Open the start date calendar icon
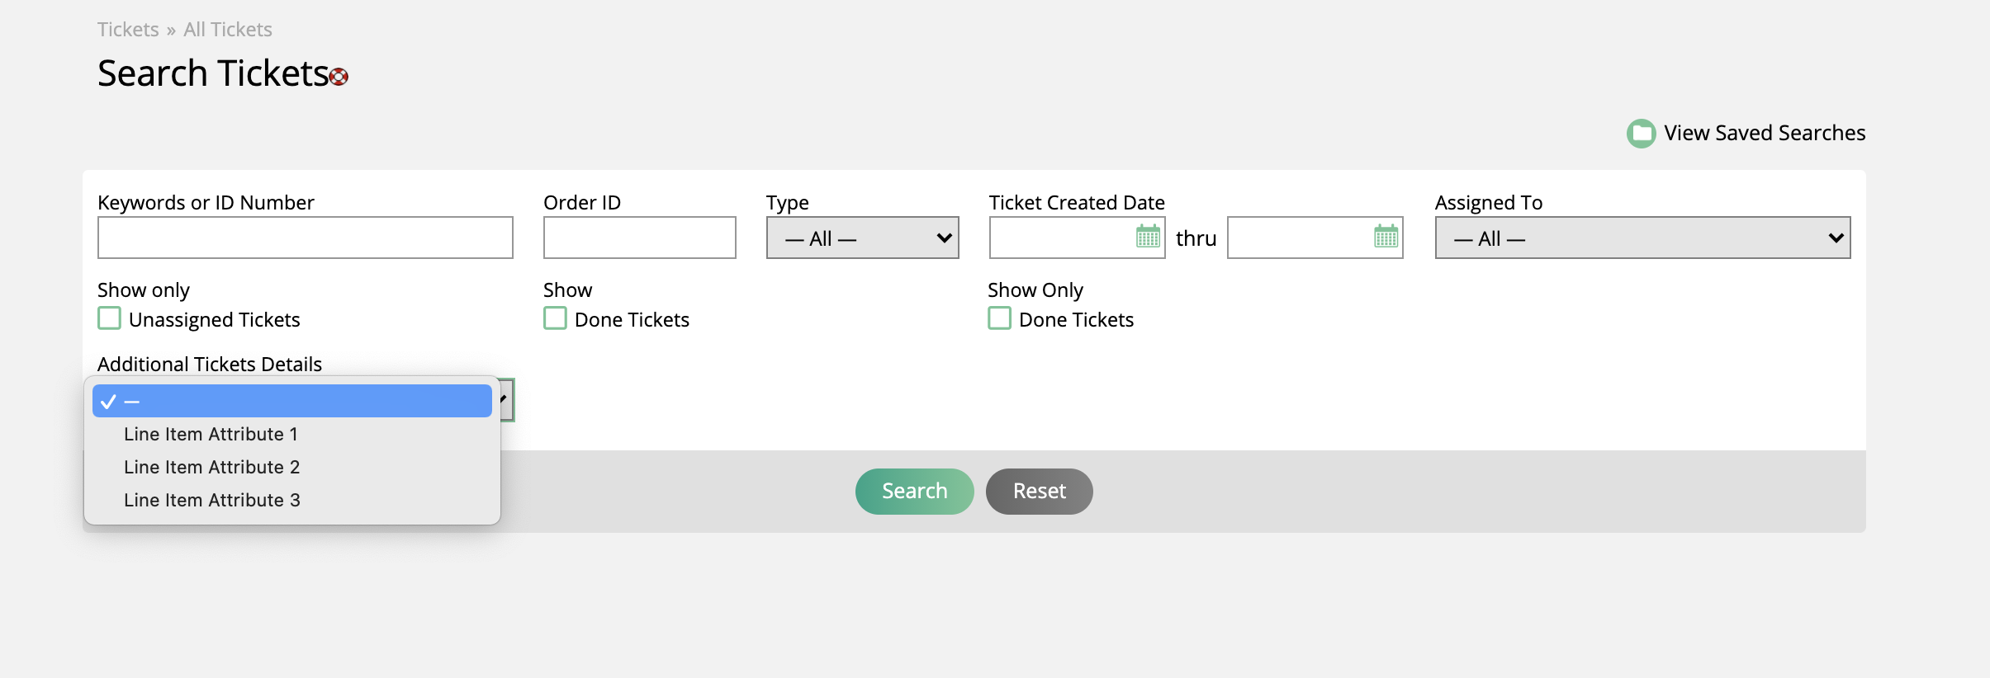Viewport: 1990px width, 678px height. 1148,237
